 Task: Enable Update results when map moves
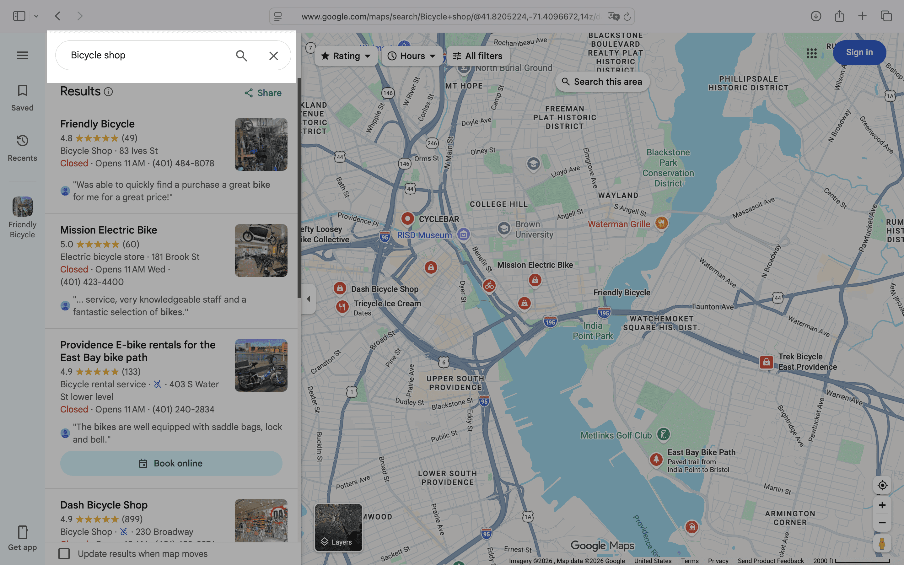coord(64,553)
